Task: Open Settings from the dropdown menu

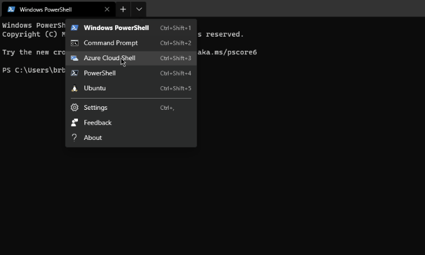Action: (x=131, y=107)
